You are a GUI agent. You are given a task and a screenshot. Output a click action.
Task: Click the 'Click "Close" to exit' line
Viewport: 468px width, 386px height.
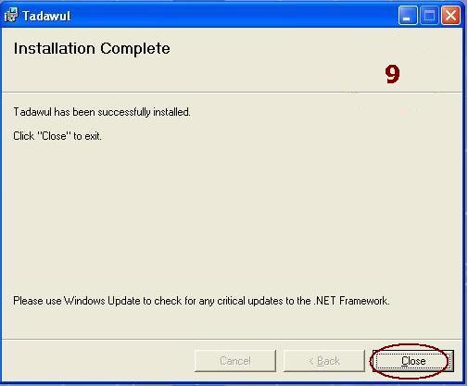[x=57, y=136]
